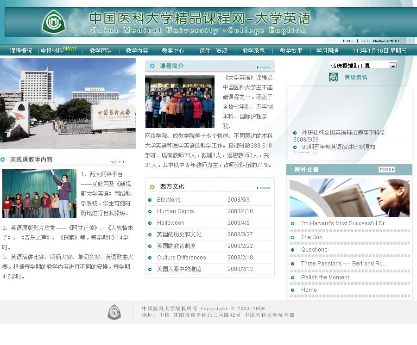Click the China Medical University logo in header
The image size is (417, 345).
[54, 21]
